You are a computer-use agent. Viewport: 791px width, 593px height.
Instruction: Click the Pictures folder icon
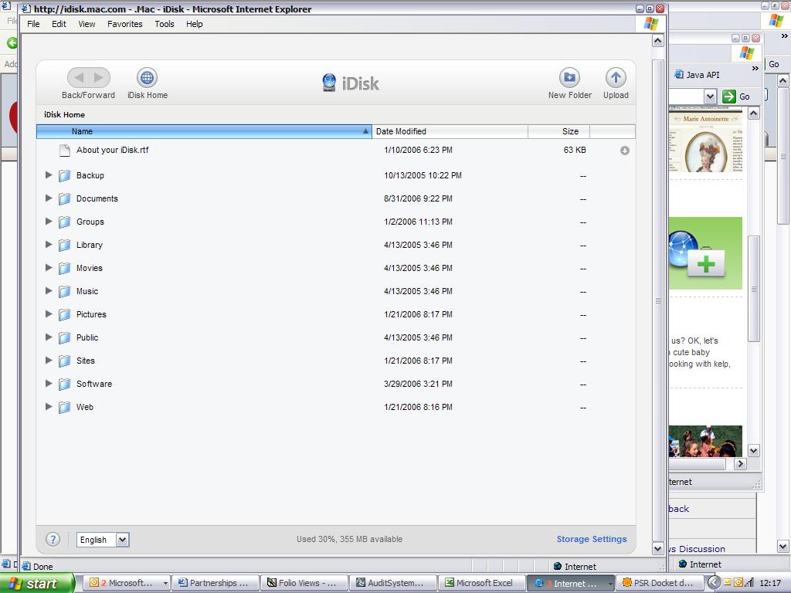(x=64, y=315)
